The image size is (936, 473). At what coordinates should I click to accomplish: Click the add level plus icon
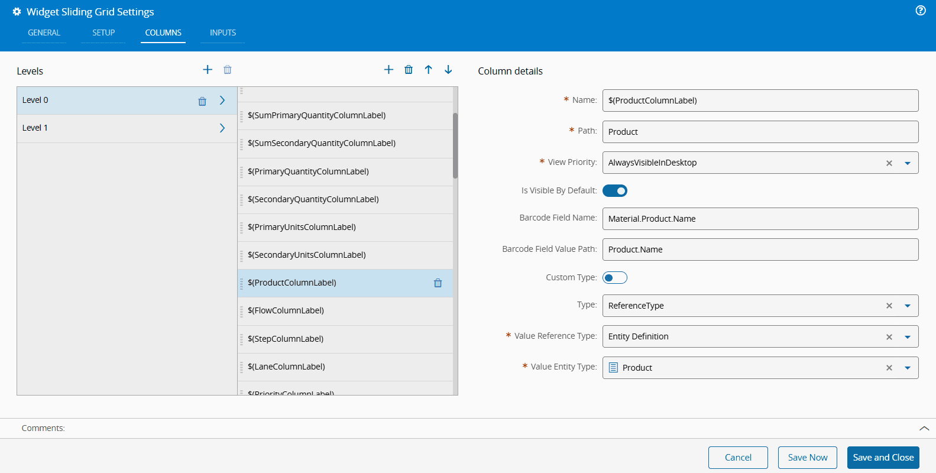click(208, 70)
